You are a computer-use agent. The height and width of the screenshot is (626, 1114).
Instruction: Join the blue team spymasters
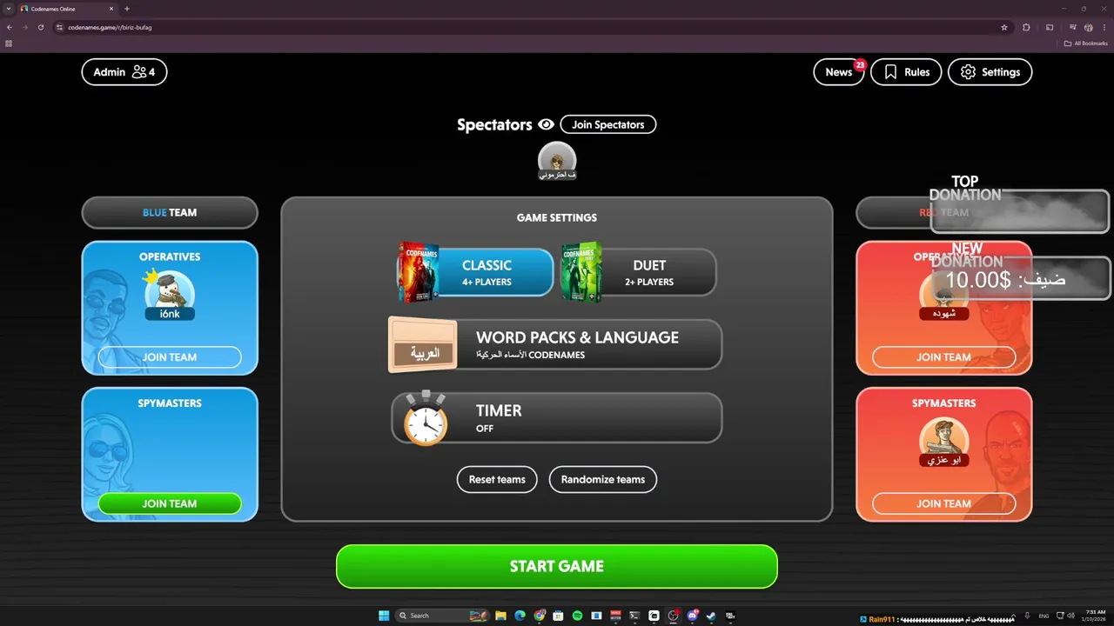point(170,503)
